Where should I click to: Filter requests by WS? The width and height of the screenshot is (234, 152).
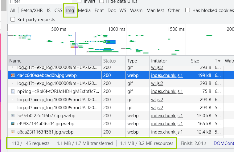[x=123, y=10]
